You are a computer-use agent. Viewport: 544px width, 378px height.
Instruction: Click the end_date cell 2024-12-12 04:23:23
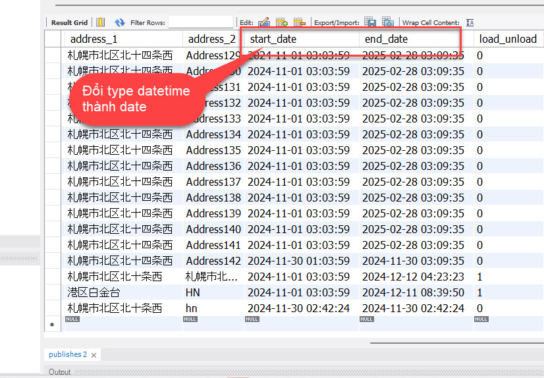click(413, 277)
